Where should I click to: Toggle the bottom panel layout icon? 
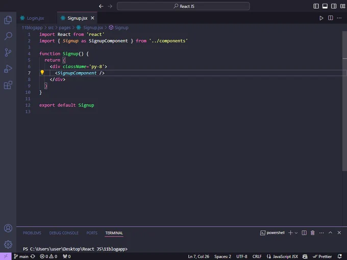point(325,6)
